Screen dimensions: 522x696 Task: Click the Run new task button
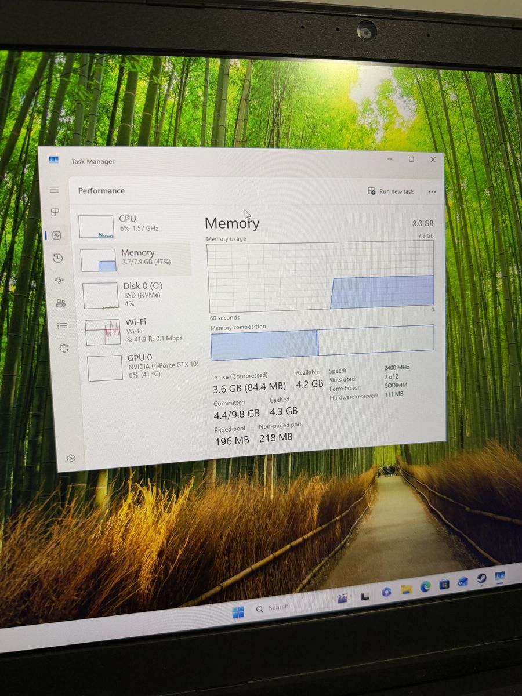point(391,191)
